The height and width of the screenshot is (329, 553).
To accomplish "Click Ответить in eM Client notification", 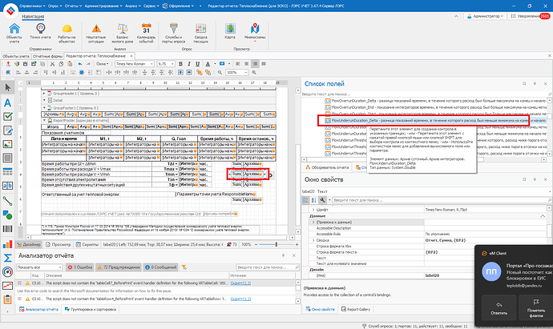I will [x=499, y=308].
